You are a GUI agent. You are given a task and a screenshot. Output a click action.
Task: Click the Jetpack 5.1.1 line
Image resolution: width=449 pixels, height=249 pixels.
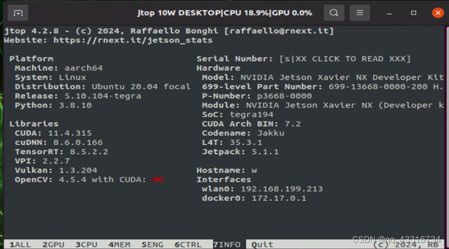[x=240, y=151]
